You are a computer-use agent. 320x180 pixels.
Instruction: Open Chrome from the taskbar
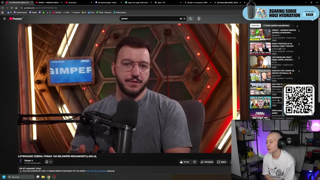48,177
